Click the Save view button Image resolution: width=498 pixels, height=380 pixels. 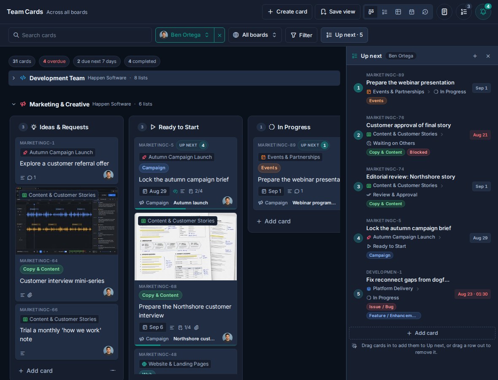(338, 12)
